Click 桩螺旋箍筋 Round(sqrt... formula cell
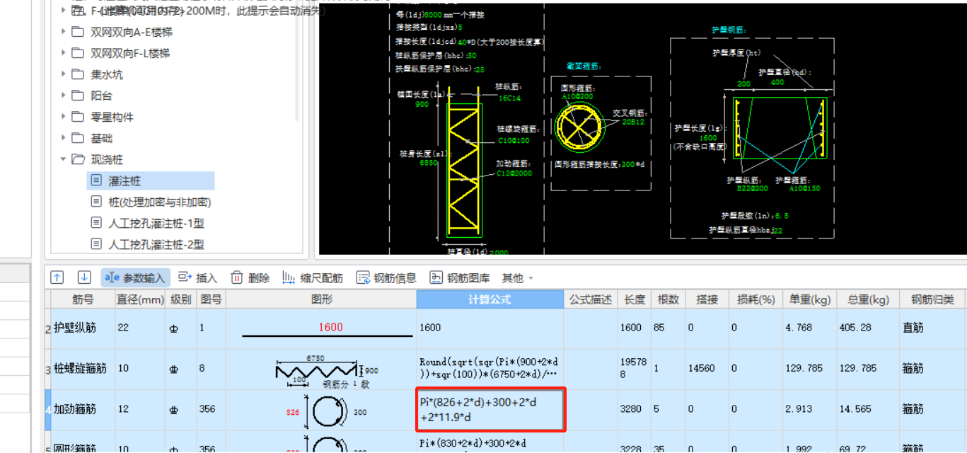This screenshot has width=967, height=453. point(490,368)
